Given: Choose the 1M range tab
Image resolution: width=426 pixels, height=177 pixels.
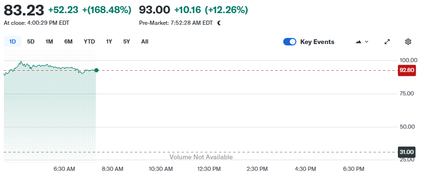Looking at the screenshot, I should point(49,42).
